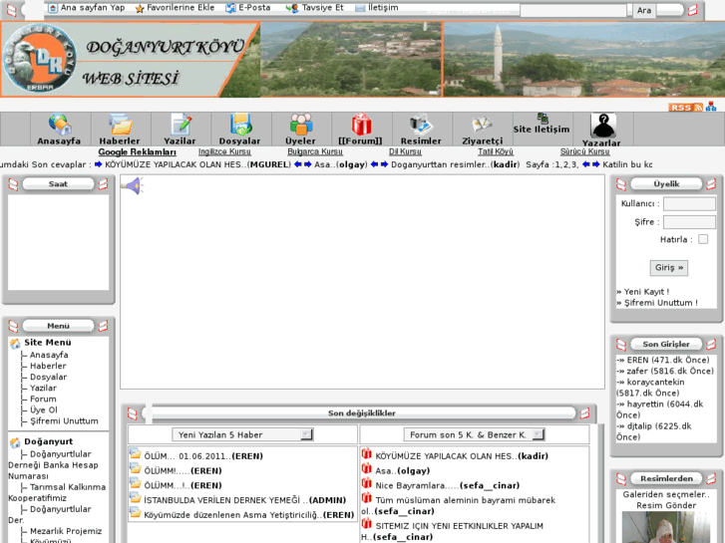Open the Site İletişim computers icon
Screen dimensions: 725x543
coord(543,119)
